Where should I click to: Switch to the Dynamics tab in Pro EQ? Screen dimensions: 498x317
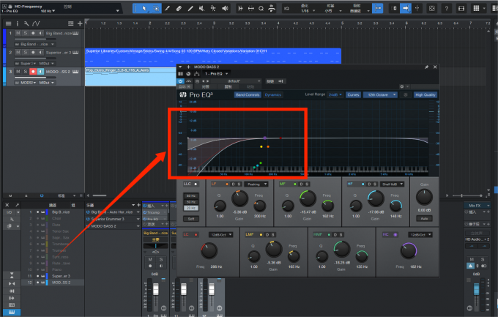(x=272, y=94)
